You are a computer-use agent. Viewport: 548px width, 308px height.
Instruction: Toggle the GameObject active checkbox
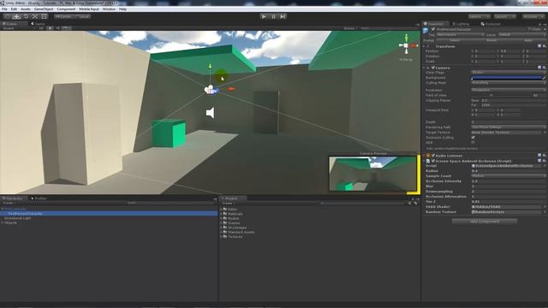click(x=433, y=29)
